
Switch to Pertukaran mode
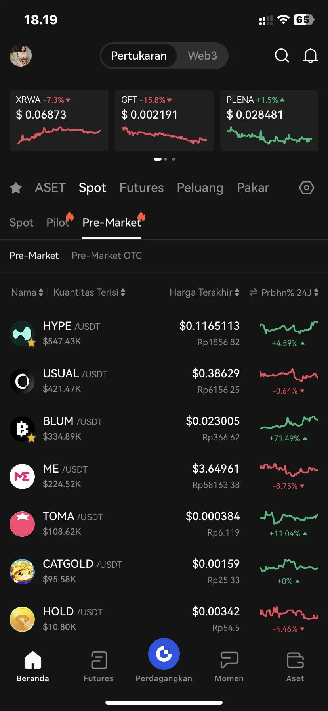[x=139, y=56]
